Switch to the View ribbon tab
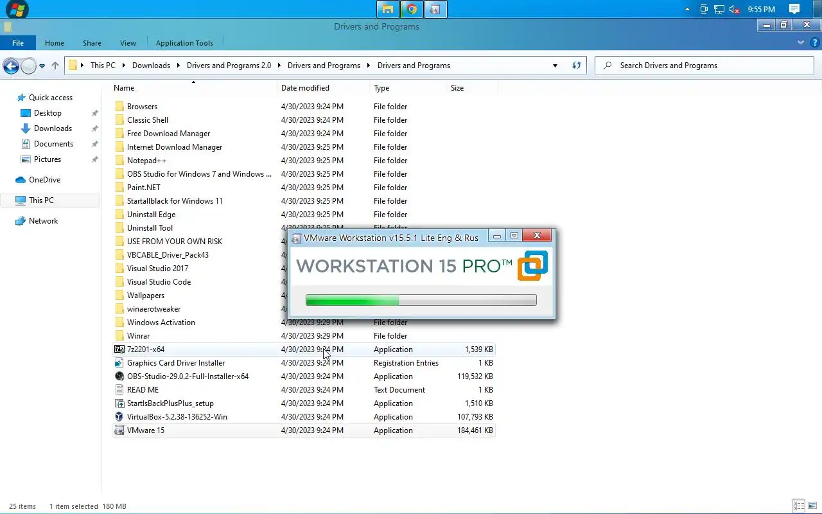The height and width of the screenshot is (514, 822). (128, 43)
